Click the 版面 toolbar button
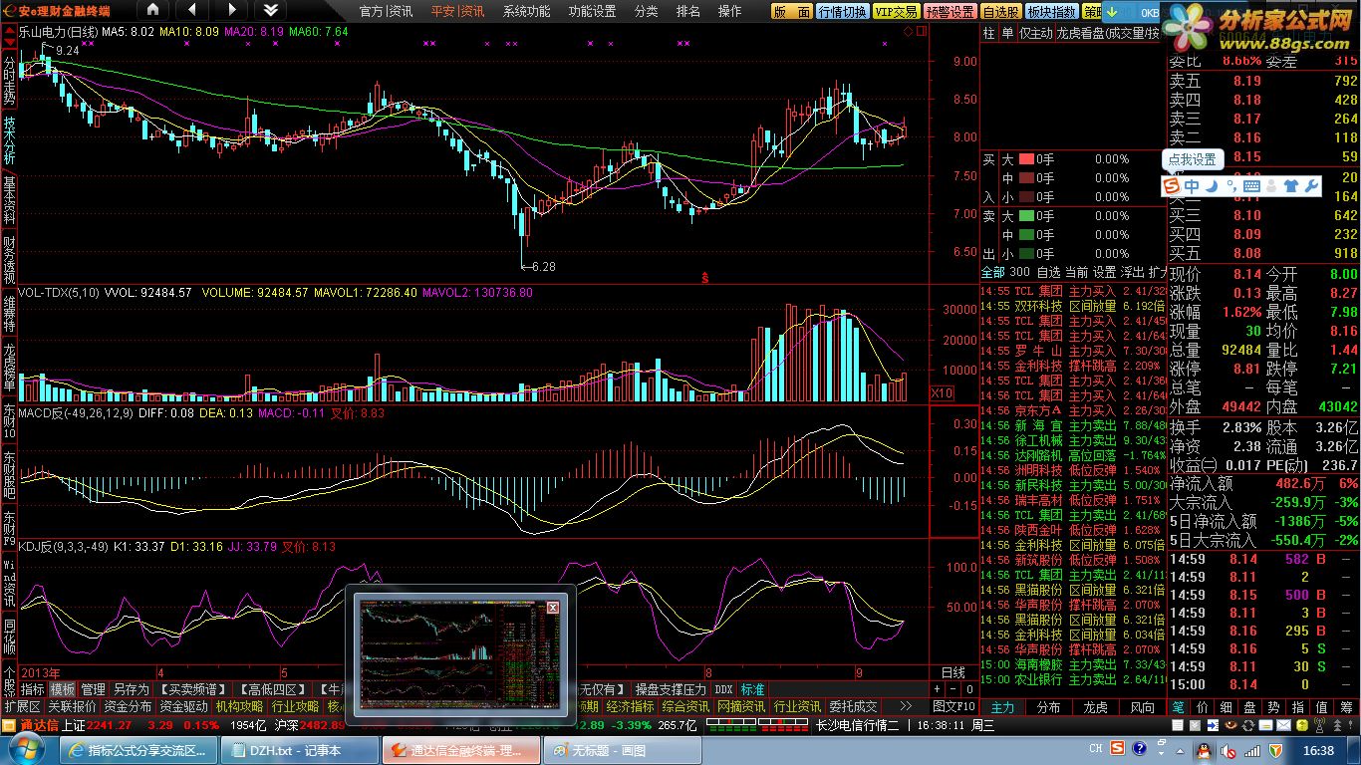This screenshot has height=765, width=1361. [x=791, y=12]
